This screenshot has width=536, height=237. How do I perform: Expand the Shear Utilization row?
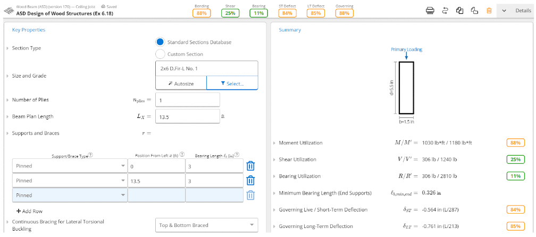point(274,159)
